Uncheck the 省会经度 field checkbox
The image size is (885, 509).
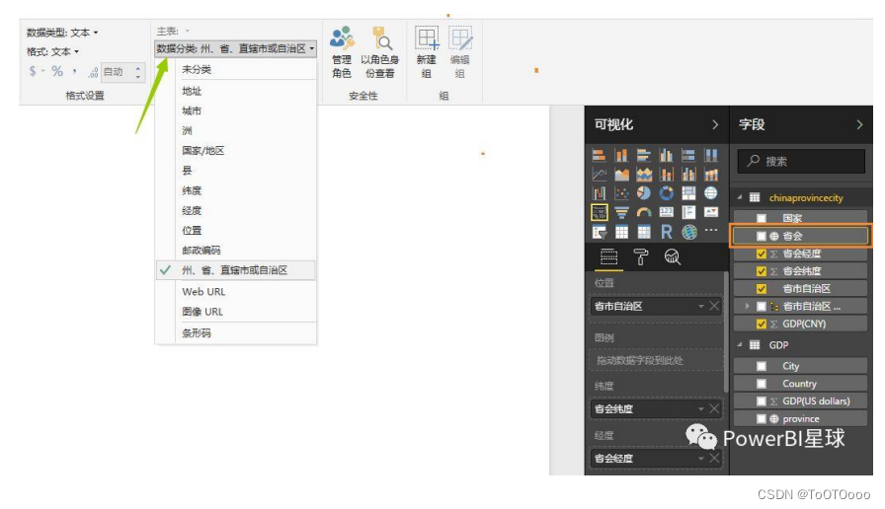(762, 254)
